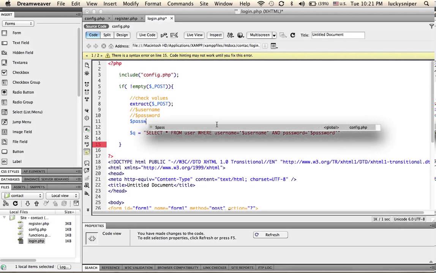Open related file config.php
The height and width of the screenshot is (273, 436).
[x=121, y=27]
